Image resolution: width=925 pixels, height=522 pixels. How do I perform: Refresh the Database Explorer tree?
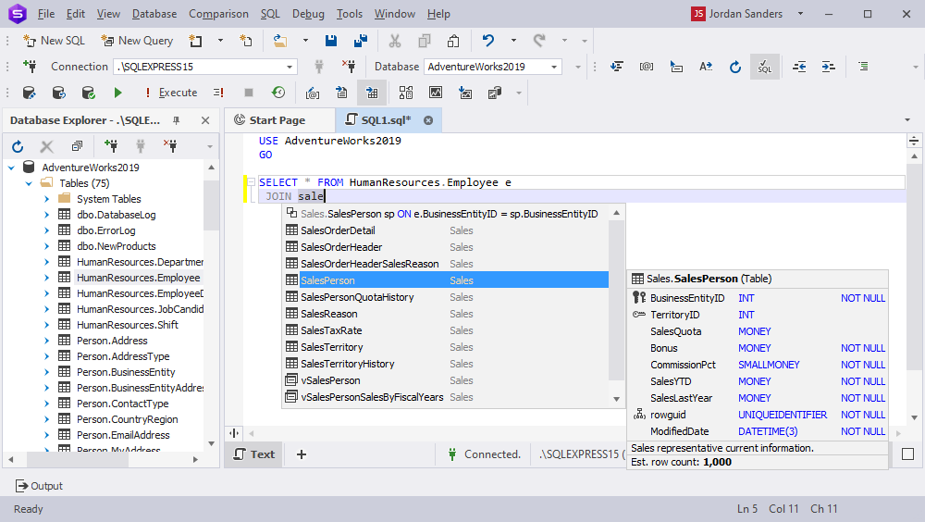[18, 146]
